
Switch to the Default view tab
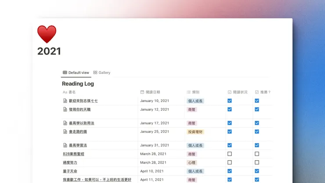[76, 73]
